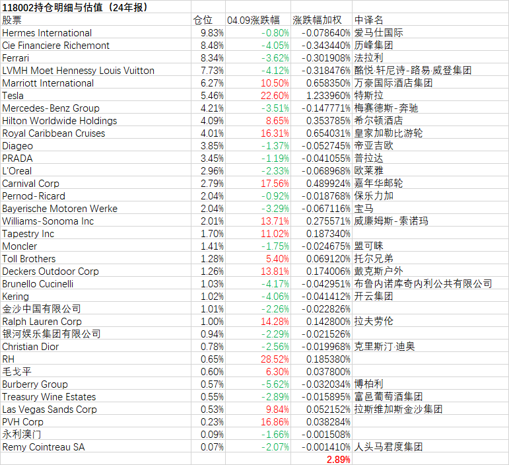Select the Royal Caribbean Cruises cell
This screenshot has height=465, width=509.
pyautogui.click(x=96, y=133)
